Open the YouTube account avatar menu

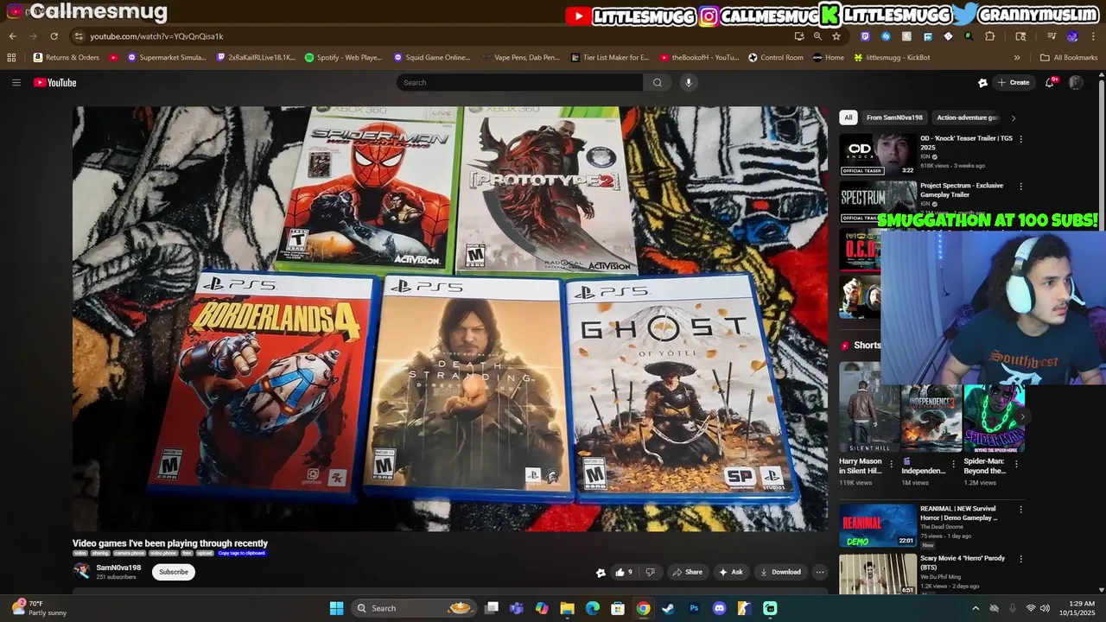click(1076, 82)
